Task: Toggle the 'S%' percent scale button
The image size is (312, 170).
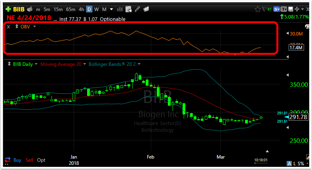Action: pos(301,164)
